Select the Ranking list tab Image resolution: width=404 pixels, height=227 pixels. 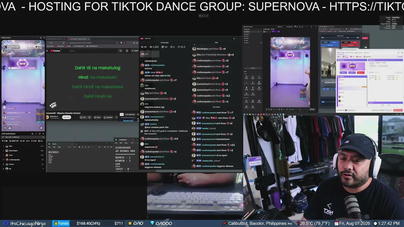[x=378, y=62]
